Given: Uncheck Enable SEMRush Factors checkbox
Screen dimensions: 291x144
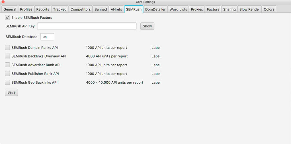Looking at the screenshot, I should [x=7, y=18].
